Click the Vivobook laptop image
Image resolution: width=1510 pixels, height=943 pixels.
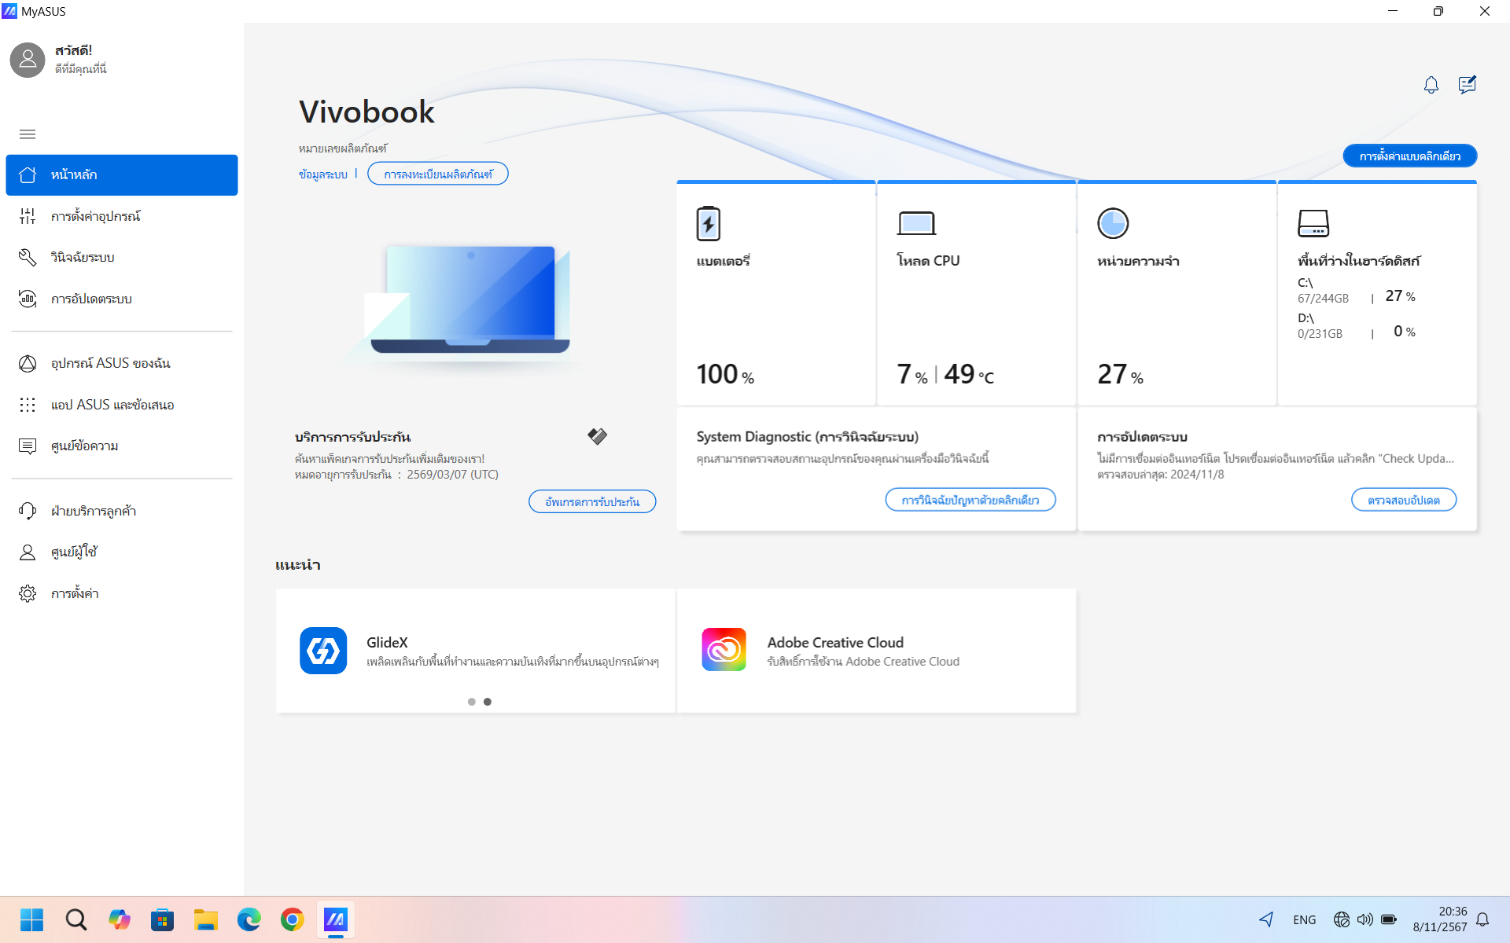(470, 300)
